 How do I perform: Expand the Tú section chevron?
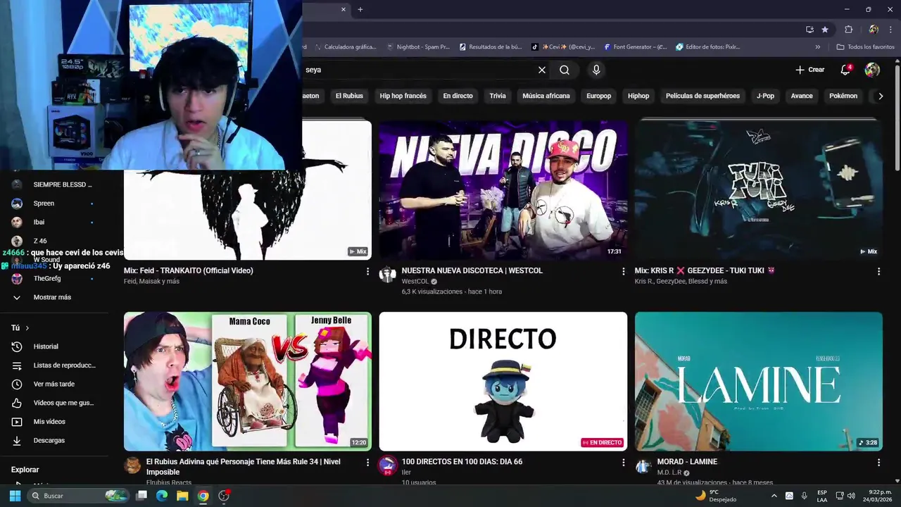[27, 328]
